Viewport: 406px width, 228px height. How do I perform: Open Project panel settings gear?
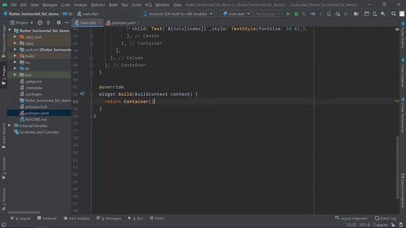click(59, 23)
